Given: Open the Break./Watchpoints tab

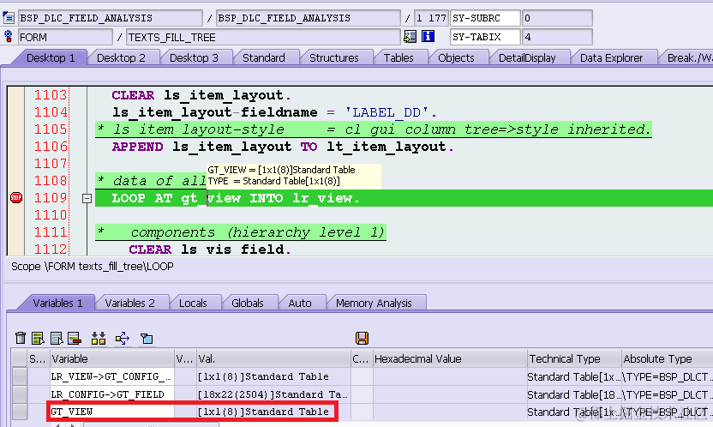Looking at the screenshot, I should [x=689, y=57].
